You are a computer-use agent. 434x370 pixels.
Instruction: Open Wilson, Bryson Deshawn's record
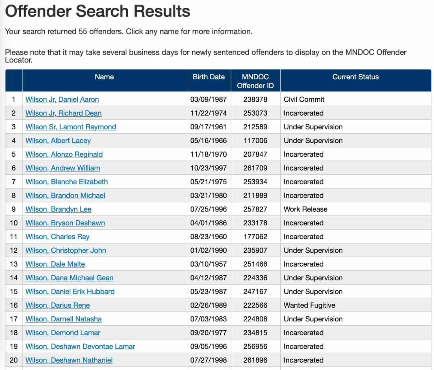(x=65, y=223)
